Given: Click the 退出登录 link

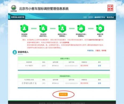Looking at the screenshot, I should (110, 17).
